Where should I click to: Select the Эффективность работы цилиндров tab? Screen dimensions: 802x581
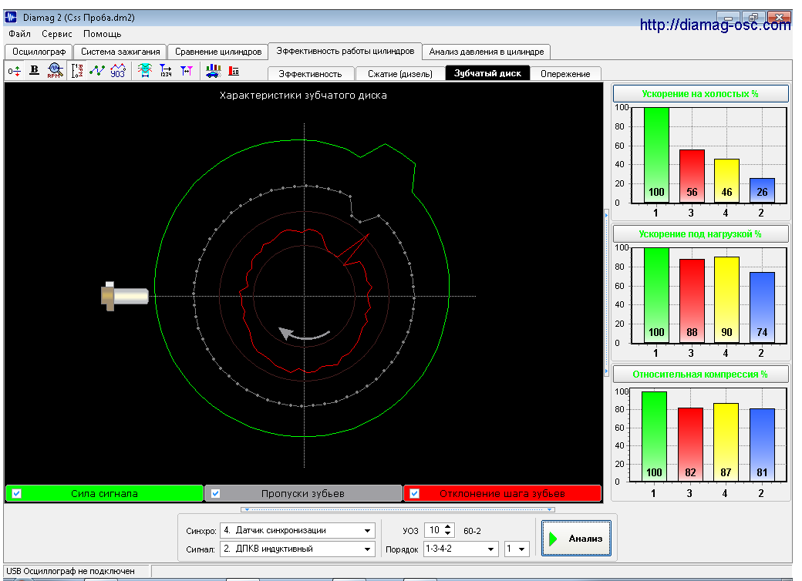pos(345,51)
